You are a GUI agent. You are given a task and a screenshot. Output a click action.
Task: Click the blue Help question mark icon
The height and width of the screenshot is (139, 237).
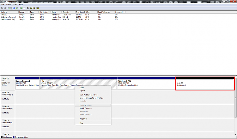(14, 8)
